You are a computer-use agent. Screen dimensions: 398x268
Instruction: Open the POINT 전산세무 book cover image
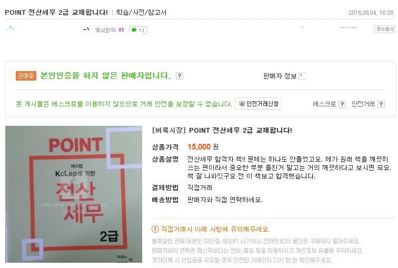click(x=74, y=194)
